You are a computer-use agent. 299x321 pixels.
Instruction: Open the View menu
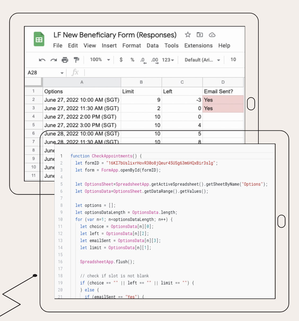coord(90,45)
